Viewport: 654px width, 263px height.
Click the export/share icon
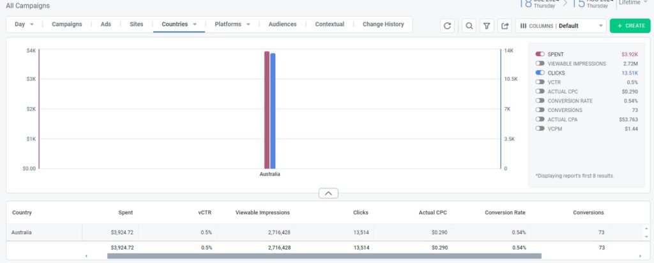point(505,26)
